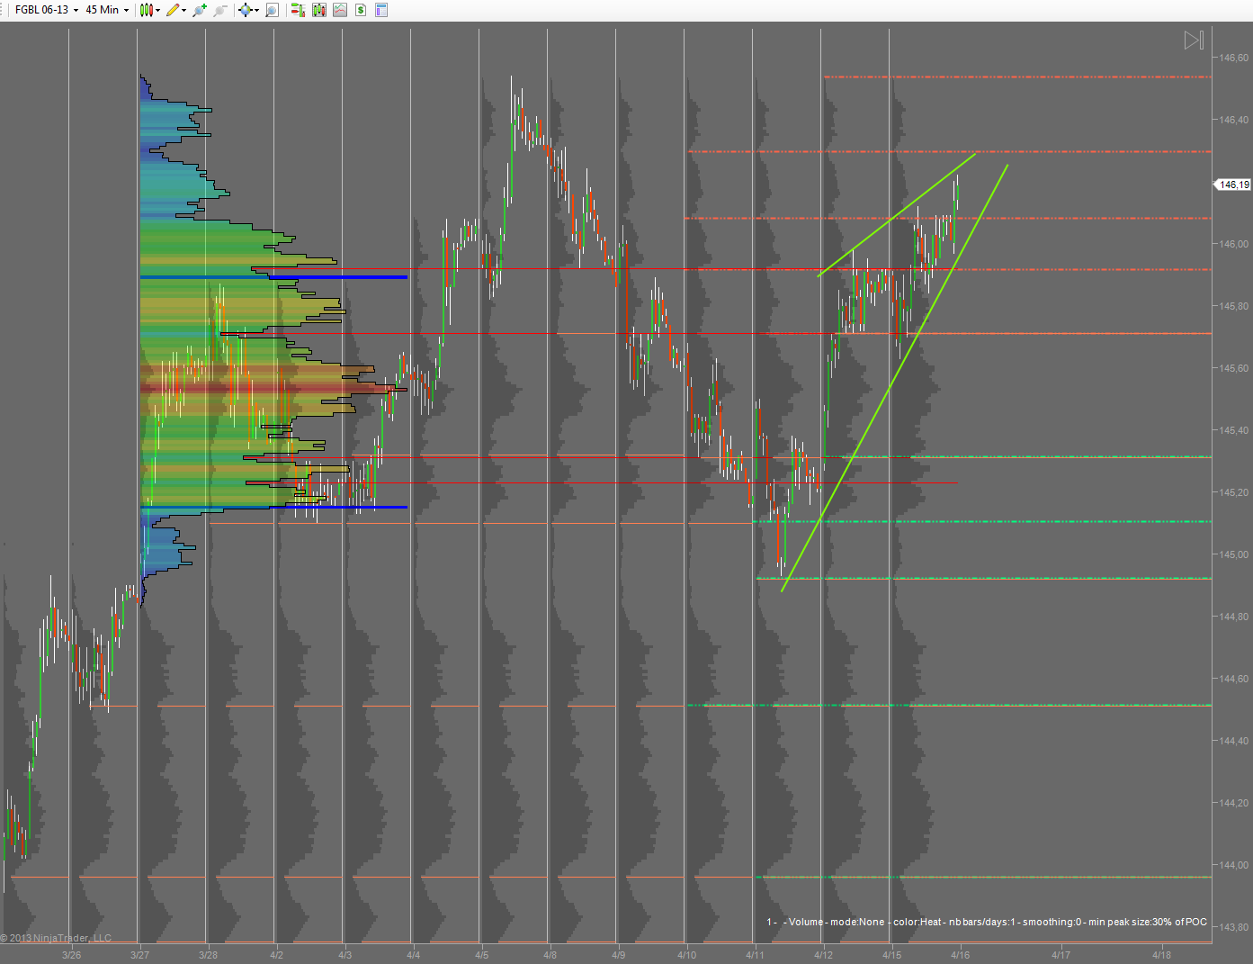Image resolution: width=1253 pixels, height=964 pixels.
Task: Click the 4/12 date label
Action: click(x=824, y=955)
